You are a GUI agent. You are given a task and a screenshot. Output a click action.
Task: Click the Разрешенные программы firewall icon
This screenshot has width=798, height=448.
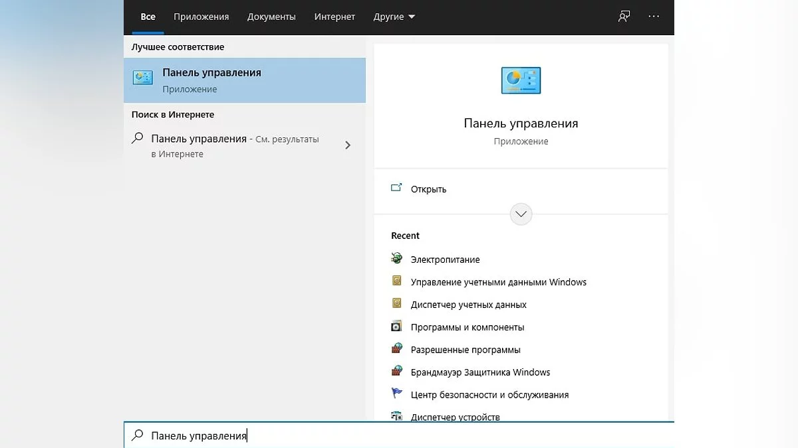point(397,348)
